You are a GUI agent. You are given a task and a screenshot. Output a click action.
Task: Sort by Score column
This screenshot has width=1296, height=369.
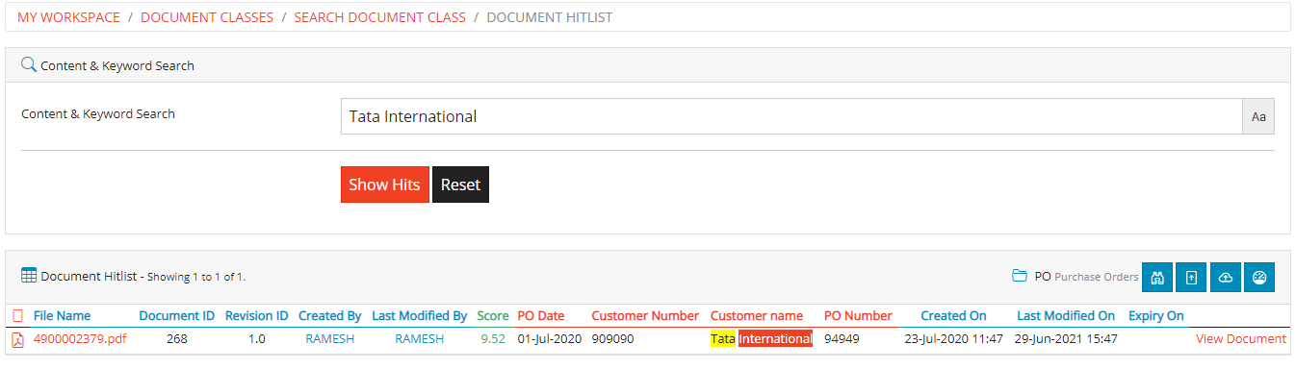493,315
